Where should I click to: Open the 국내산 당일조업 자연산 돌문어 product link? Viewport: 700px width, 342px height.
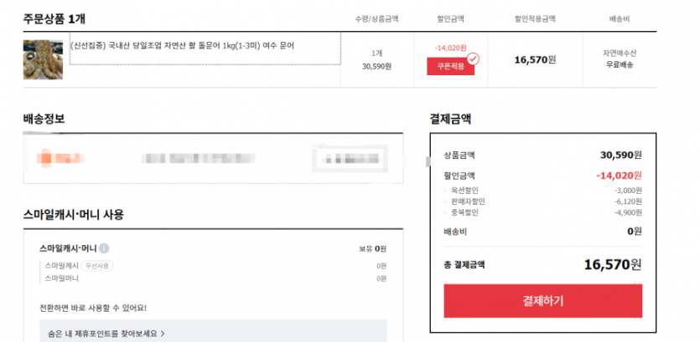pyautogui.click(x=182, y=45)
